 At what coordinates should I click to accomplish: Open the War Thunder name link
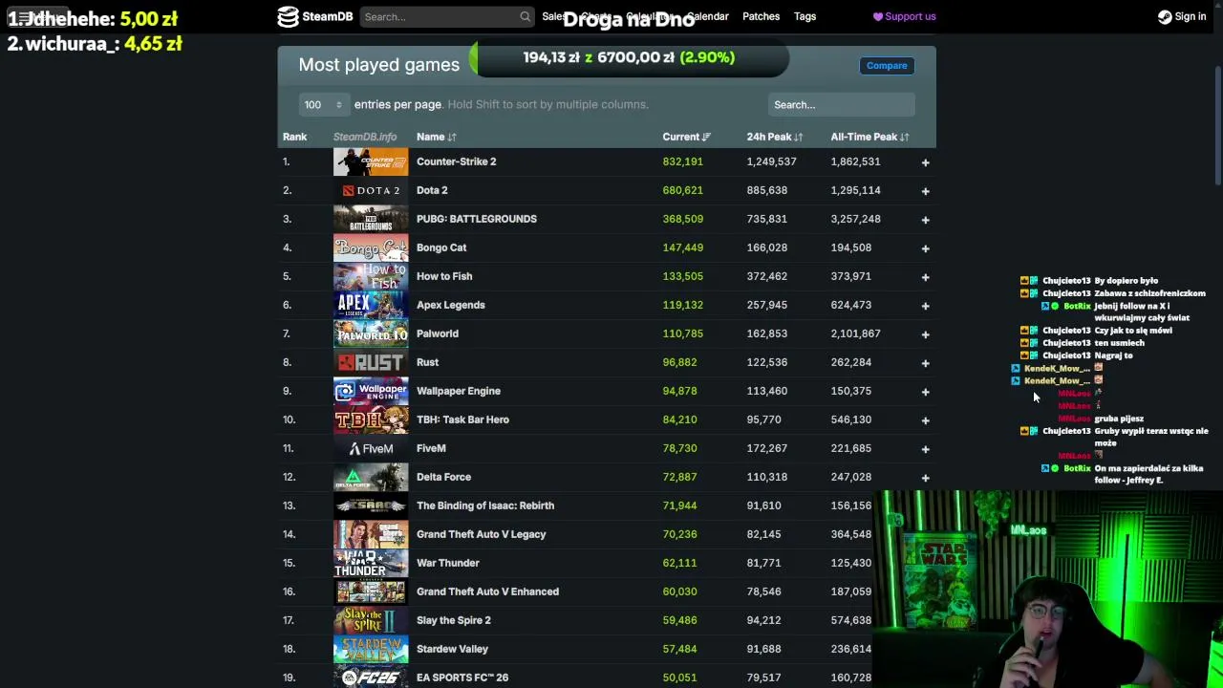click(448, 563)
